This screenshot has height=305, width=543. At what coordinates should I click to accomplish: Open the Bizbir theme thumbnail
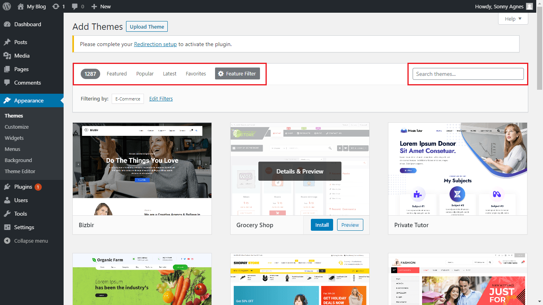click(142, 169)
